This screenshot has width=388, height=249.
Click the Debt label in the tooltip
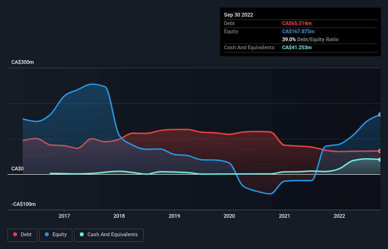click(x=229, y=23)
